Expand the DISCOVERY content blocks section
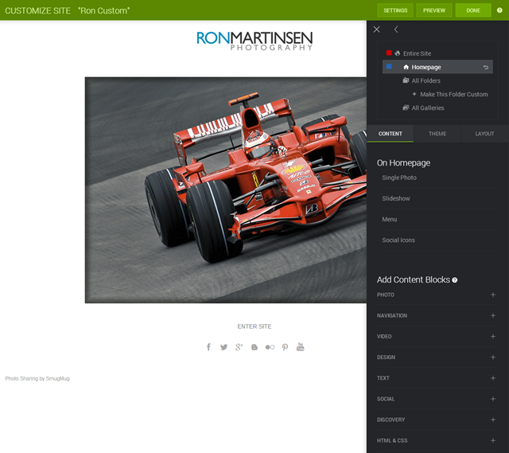Viewport: 509px width, 453px height. (436, 420)
